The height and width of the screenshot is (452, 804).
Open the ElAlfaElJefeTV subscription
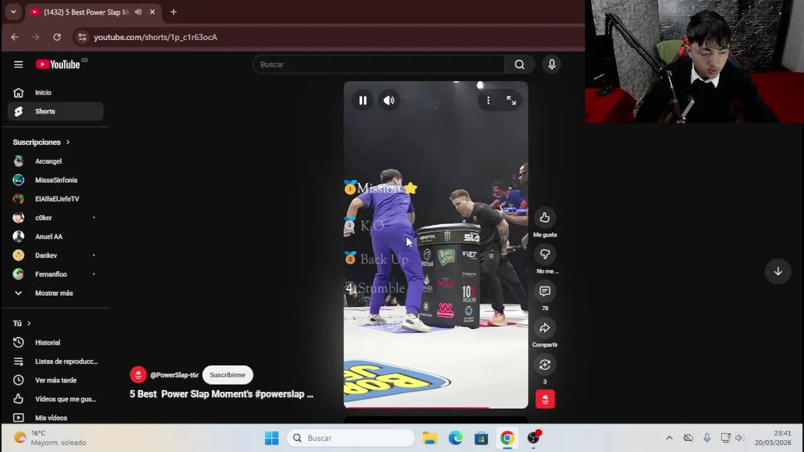[x=55, y=199]
